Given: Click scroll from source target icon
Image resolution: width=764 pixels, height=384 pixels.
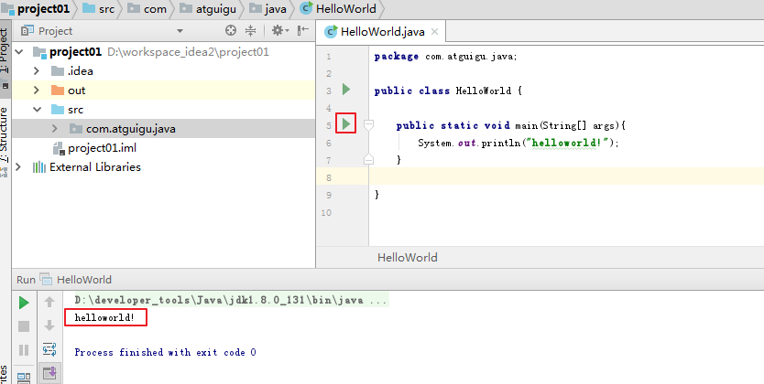Looking at the screenshot, I should click(231, 30).
